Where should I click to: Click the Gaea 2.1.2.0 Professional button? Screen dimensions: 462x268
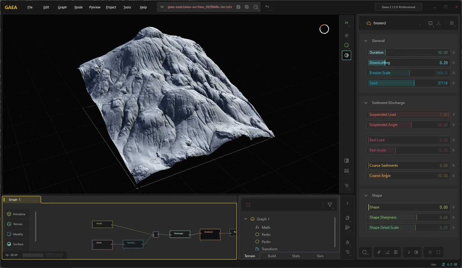click(398, 7)
